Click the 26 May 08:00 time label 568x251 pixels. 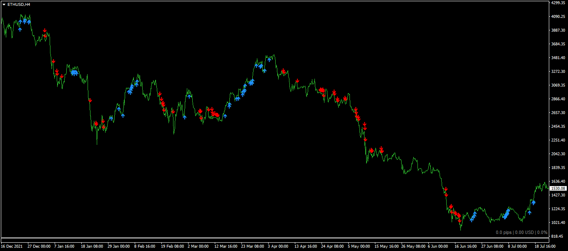click(x=412, y=246)
